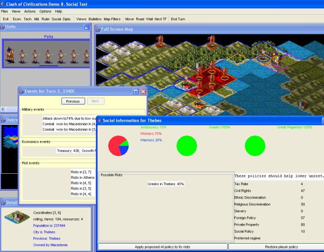Click the social class red pie chart
Screen dimensions: 324x252
click(x=119, y=146)
